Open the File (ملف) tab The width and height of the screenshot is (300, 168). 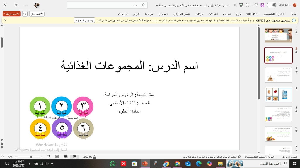coord(293,14)
